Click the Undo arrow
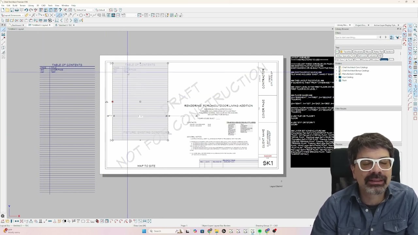418x235 pixels. [x=26, y=10]
